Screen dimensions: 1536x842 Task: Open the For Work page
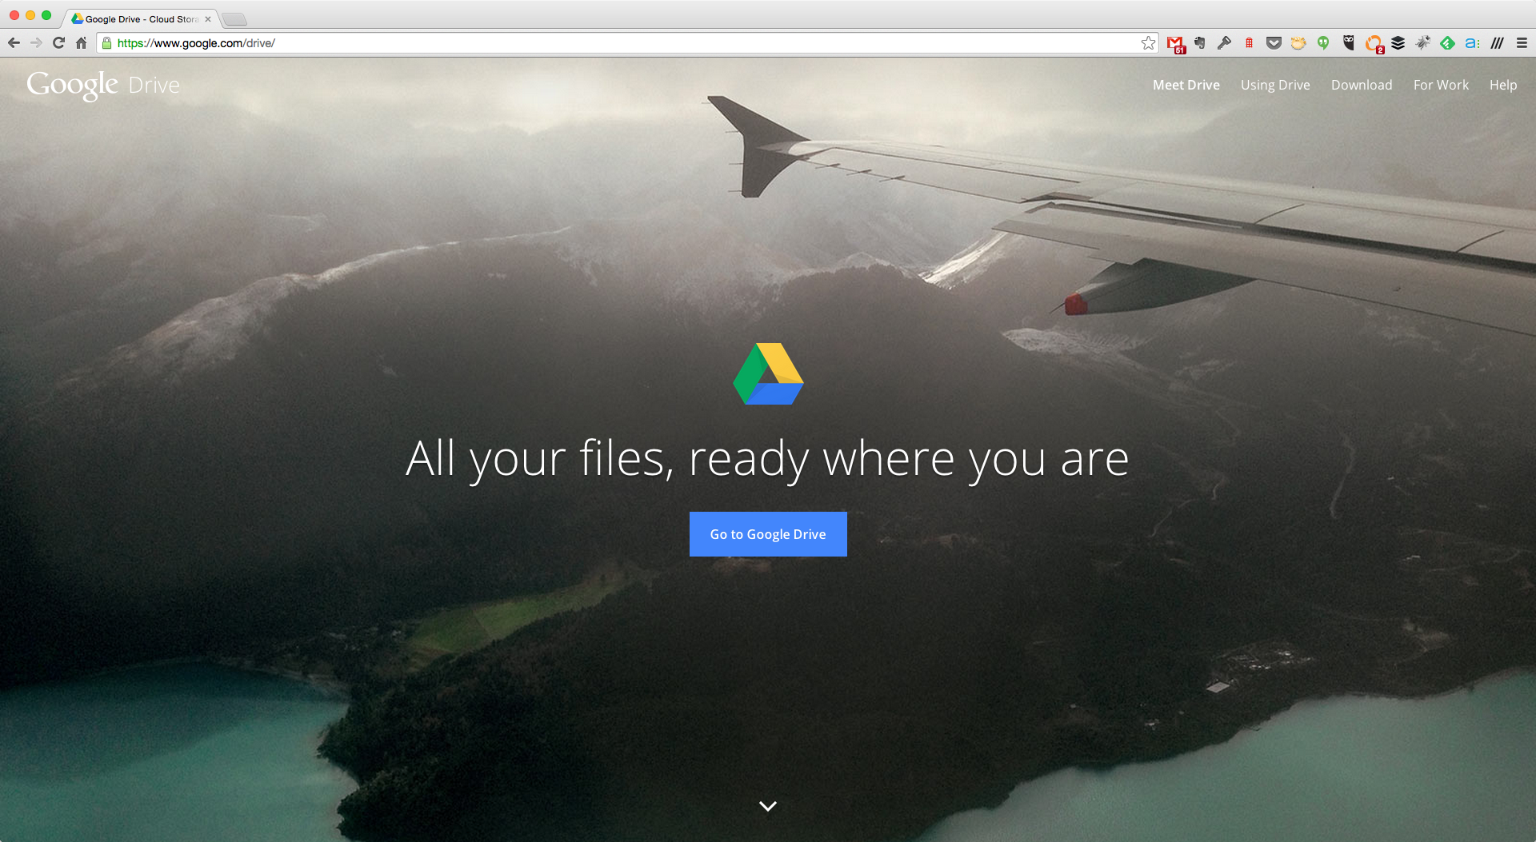(1441, 85)
